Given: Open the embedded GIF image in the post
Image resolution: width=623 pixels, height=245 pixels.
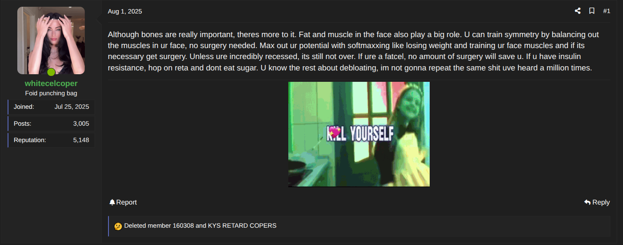Looking at the screenshot, I should tap(359, 134).
